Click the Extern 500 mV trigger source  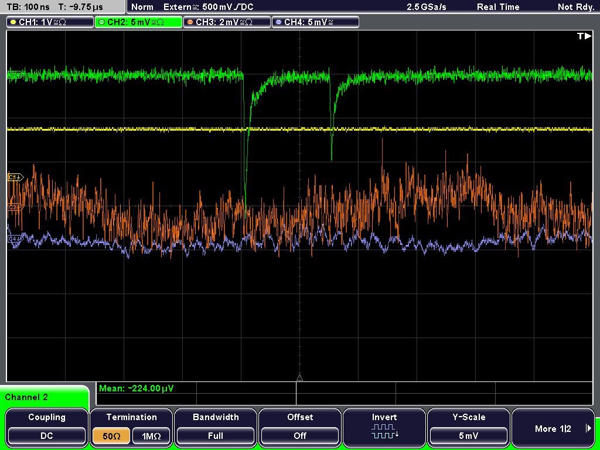pos(208,7)
